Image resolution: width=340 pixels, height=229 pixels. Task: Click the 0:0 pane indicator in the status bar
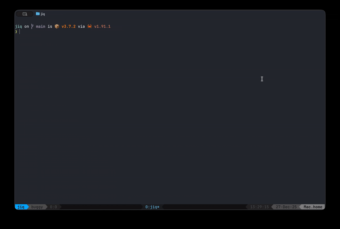click(53, 207)
